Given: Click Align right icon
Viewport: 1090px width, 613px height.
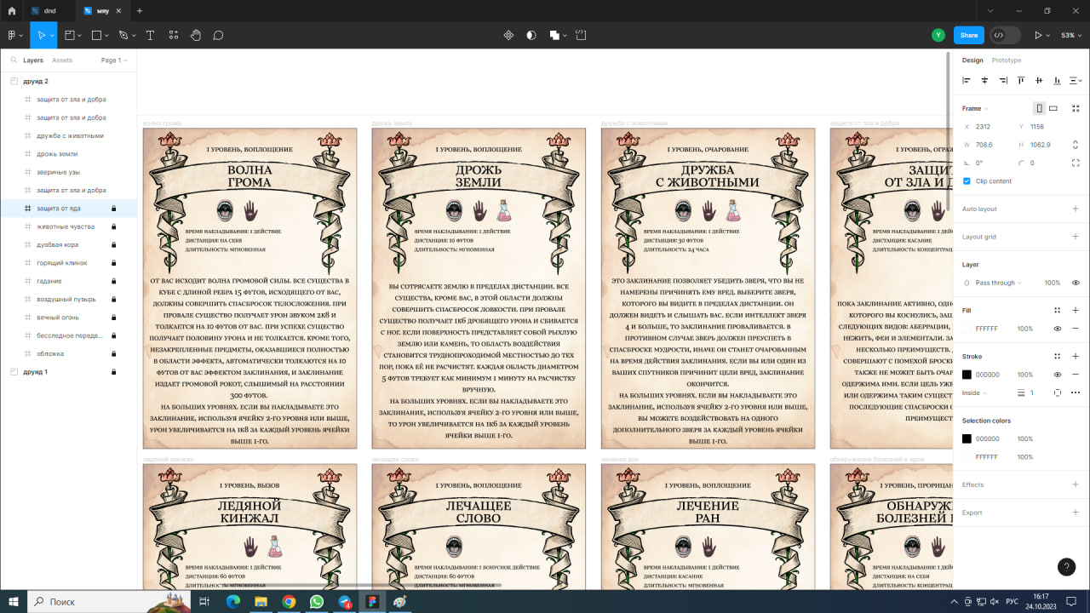Looking at the screenshot, I should (x=1003, y=80).
